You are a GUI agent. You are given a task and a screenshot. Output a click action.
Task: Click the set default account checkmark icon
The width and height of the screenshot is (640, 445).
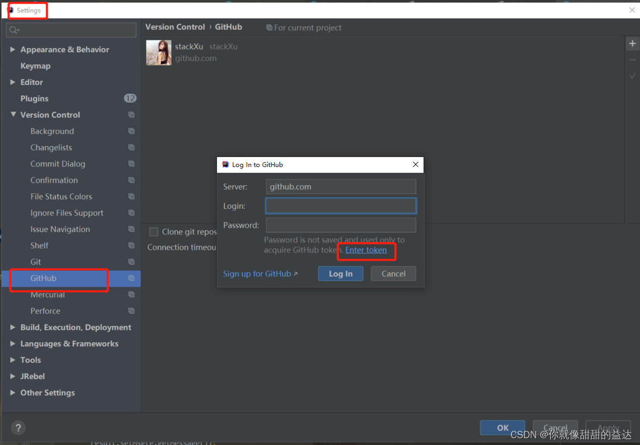633,76
